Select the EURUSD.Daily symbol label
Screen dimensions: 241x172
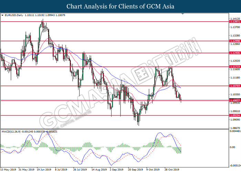point(14,15)
